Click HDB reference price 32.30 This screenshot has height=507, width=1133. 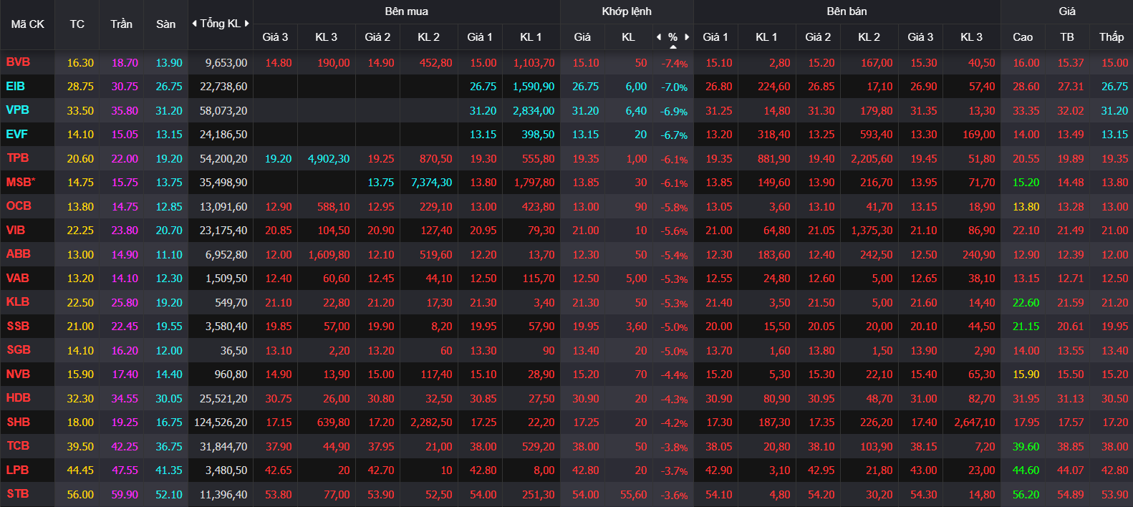80,398
